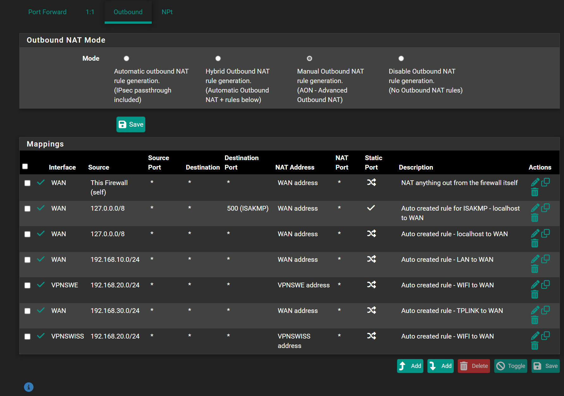This screenshot has width=564, height=396.
Task: Check the 500 (ISAKMP) row checkbox
Action: [28, 209]
